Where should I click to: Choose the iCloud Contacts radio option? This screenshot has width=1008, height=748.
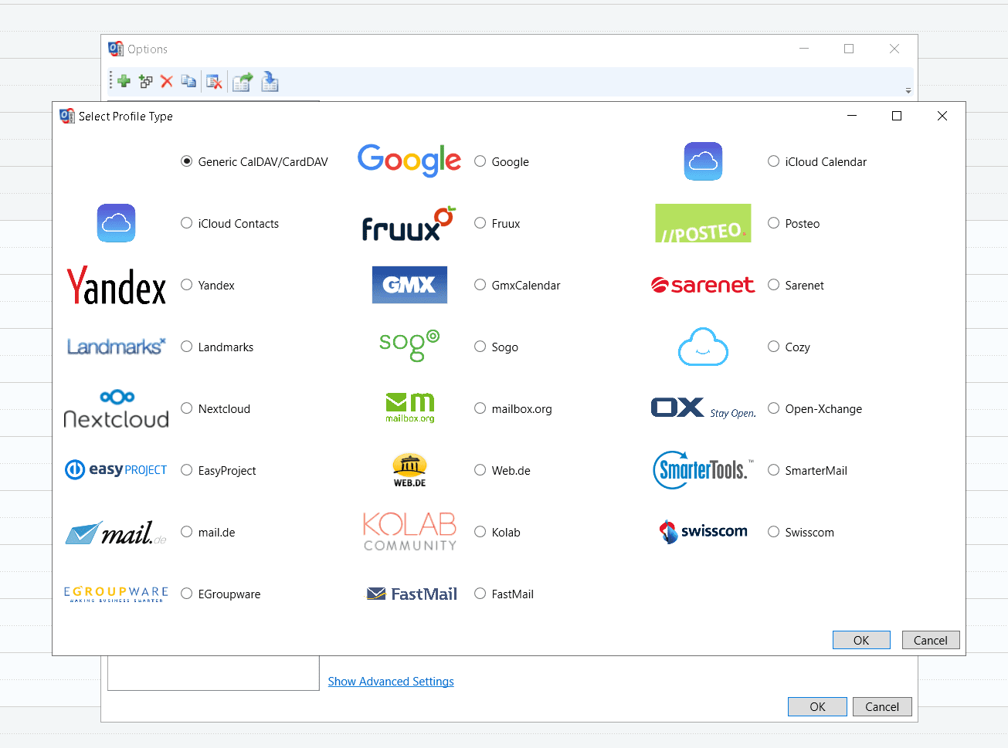tap(229, 223)
